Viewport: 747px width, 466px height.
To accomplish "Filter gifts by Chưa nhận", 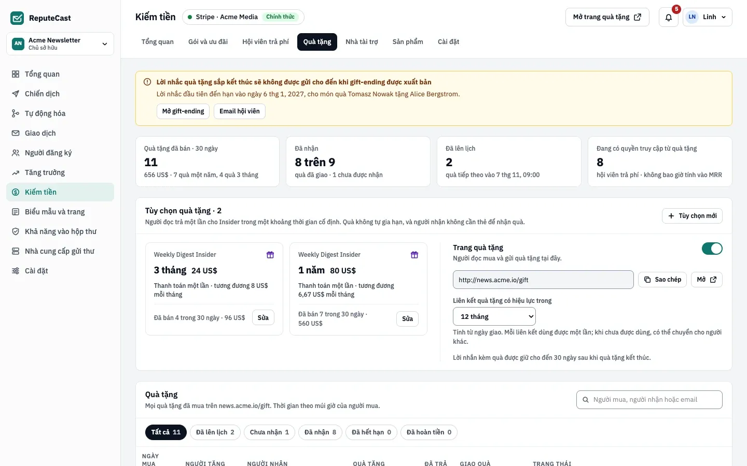I will [269, 432].
